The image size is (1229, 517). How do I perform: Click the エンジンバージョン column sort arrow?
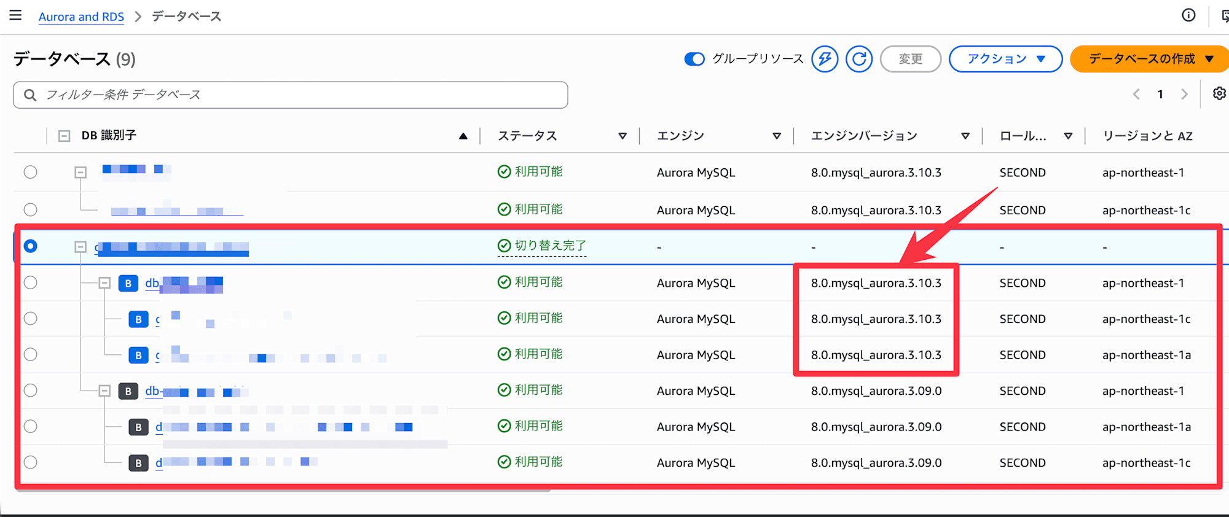[965, 136]
